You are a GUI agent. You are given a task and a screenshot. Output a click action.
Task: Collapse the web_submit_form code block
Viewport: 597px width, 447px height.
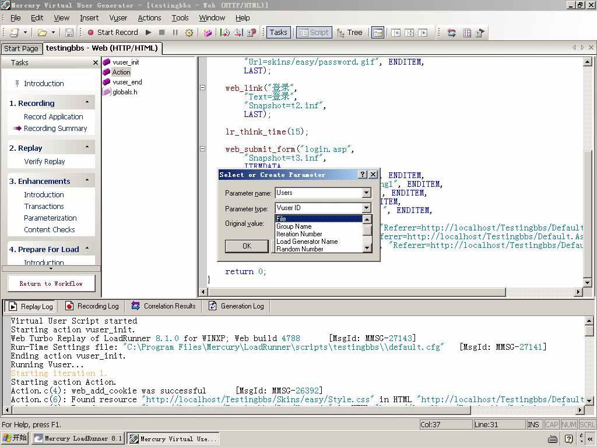202,149
